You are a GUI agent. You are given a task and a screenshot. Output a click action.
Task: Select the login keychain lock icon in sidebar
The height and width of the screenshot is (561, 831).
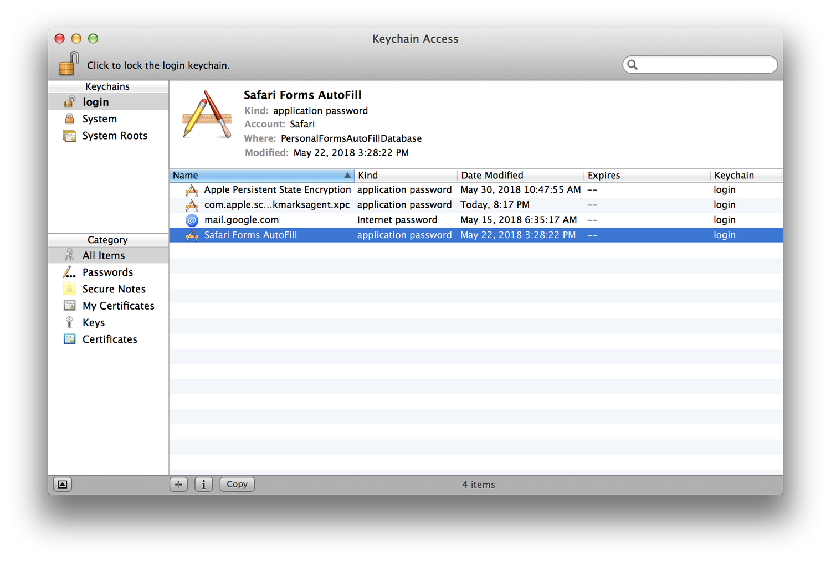[69, 102]
